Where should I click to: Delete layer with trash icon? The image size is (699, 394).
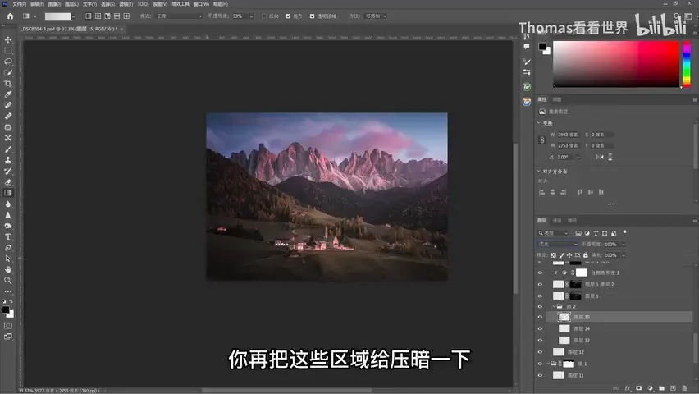click(685, 388)
